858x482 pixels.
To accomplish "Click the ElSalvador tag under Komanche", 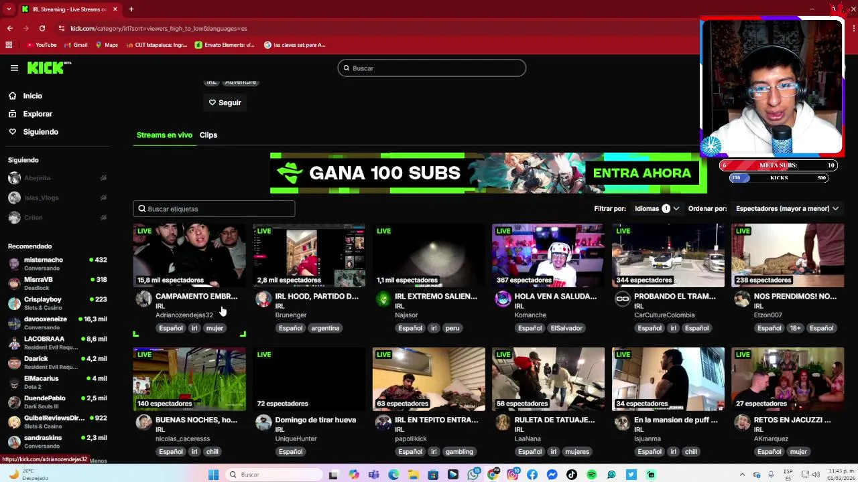I will click(566, 328).
